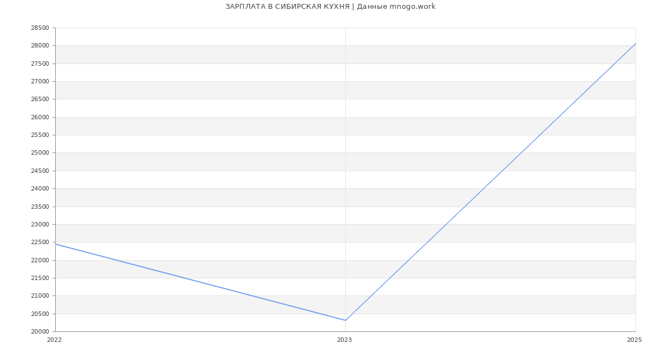Click the 2025 x-axis label
Viewport: 663px width, 359px height.
point(634,340)
